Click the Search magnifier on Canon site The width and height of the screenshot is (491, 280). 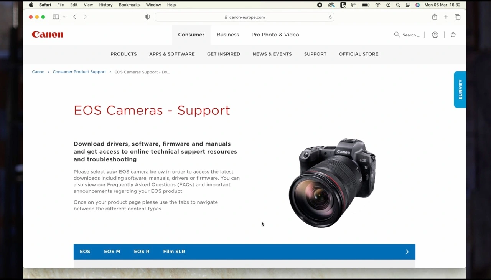click(397, 35)
